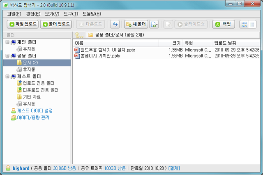263x175 pixels.
Task: Collapse the 개인 폴더 tree node
Action: pos(7,42)
